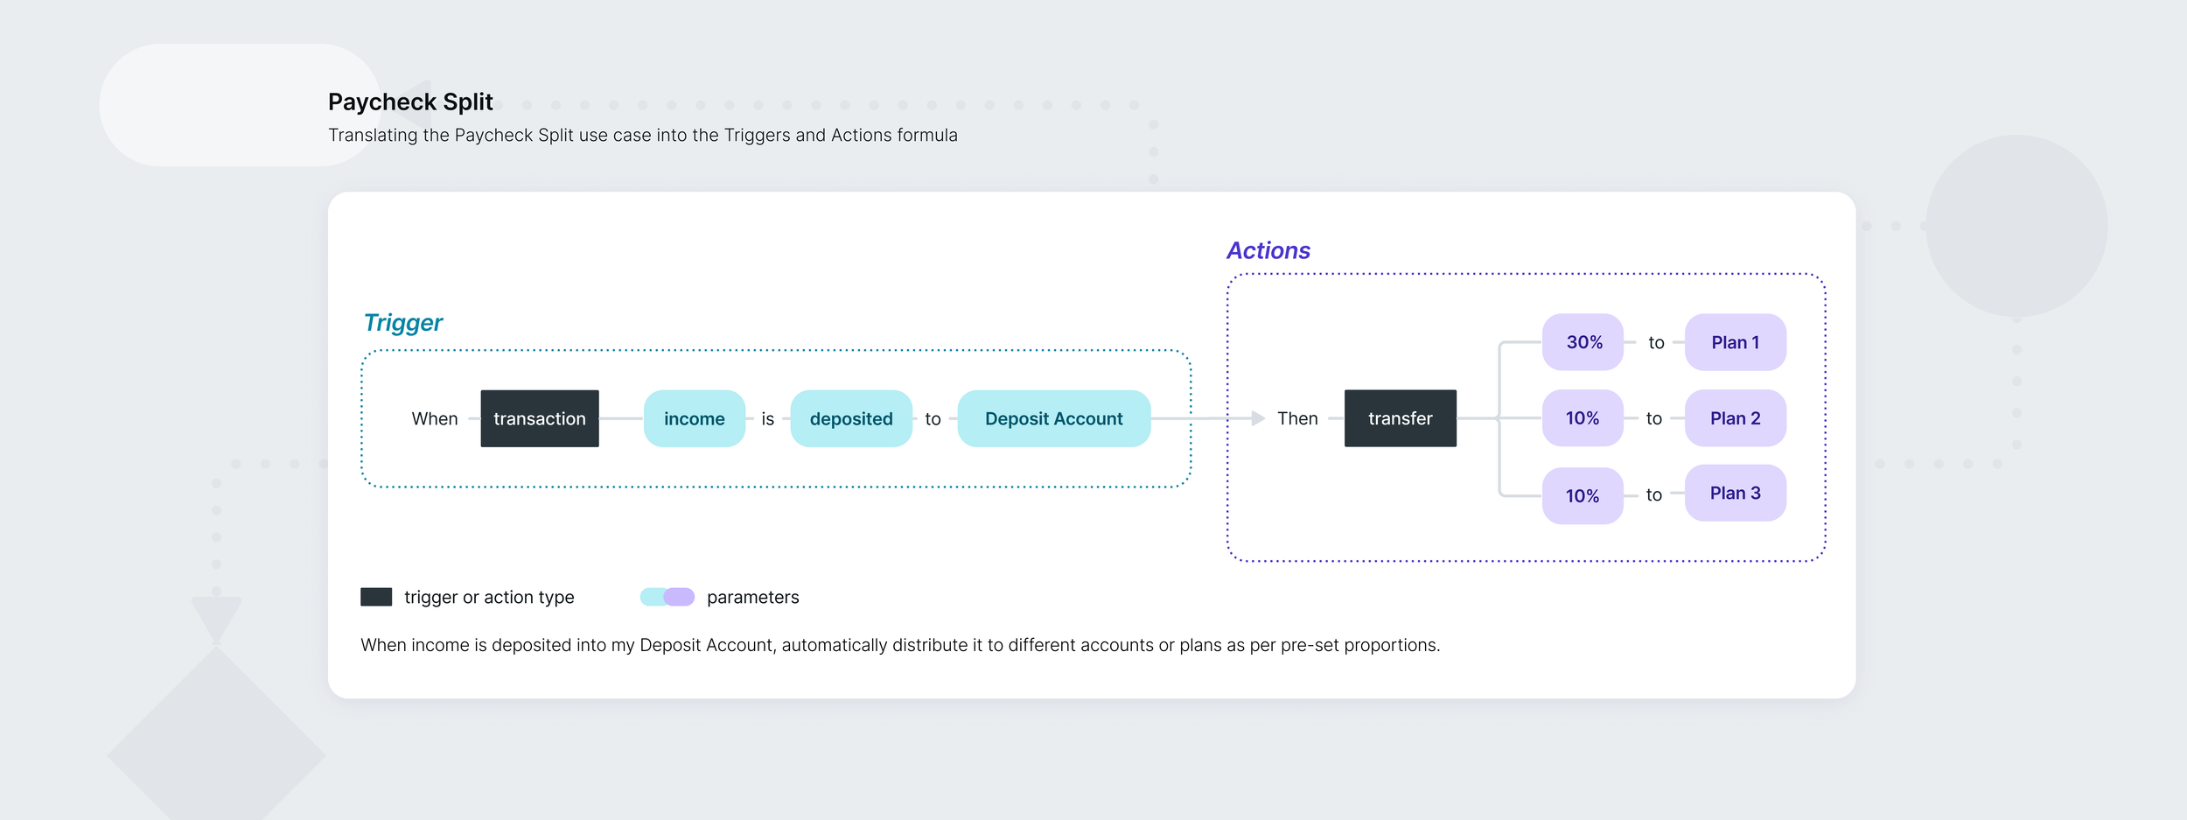
Task: Click the 'Plan 2' destination chip
Action: (x=1736, y=418)
